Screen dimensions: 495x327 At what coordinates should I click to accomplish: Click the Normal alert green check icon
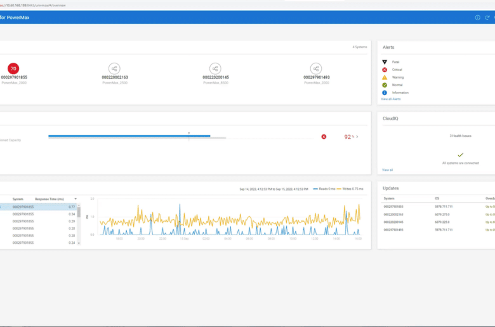[385, 85]
